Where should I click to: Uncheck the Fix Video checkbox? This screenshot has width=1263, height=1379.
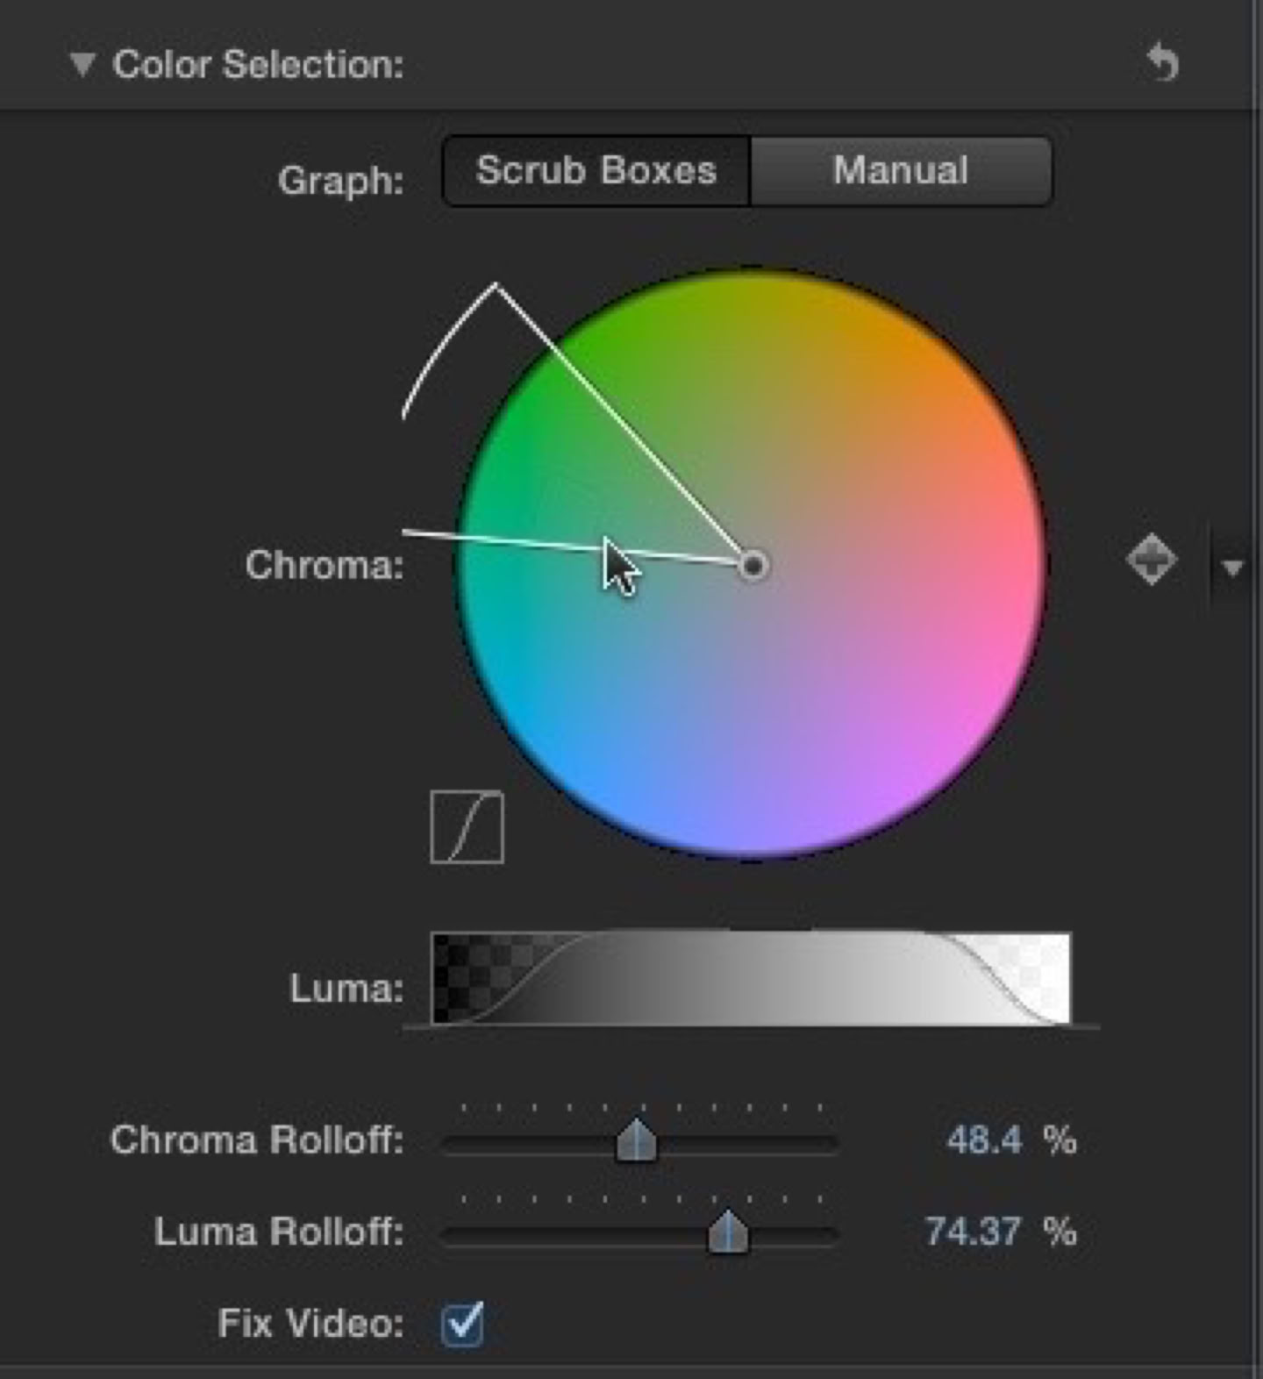(462, 1323)
